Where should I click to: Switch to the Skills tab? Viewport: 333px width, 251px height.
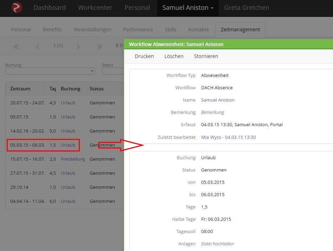pos(171,30)
